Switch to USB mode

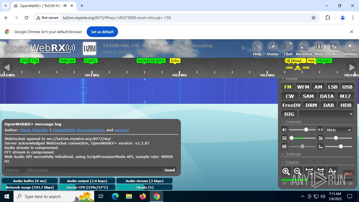347,87
